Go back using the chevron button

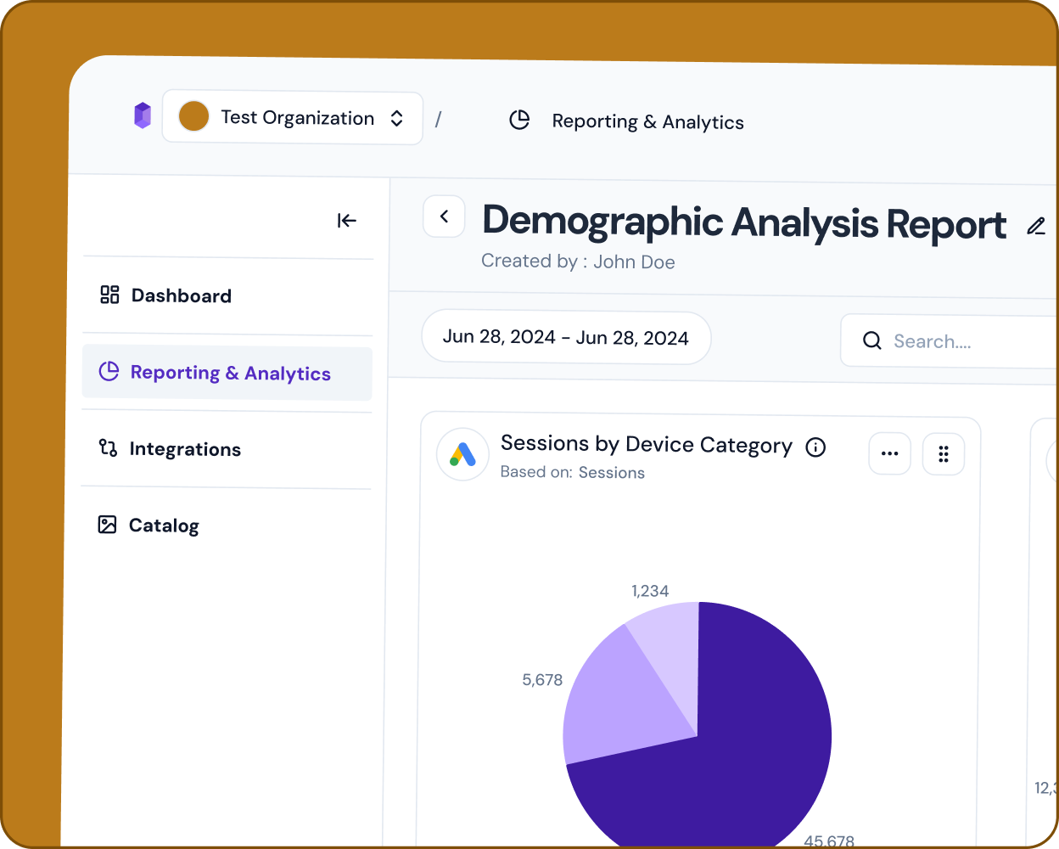(x=445, y=216)
